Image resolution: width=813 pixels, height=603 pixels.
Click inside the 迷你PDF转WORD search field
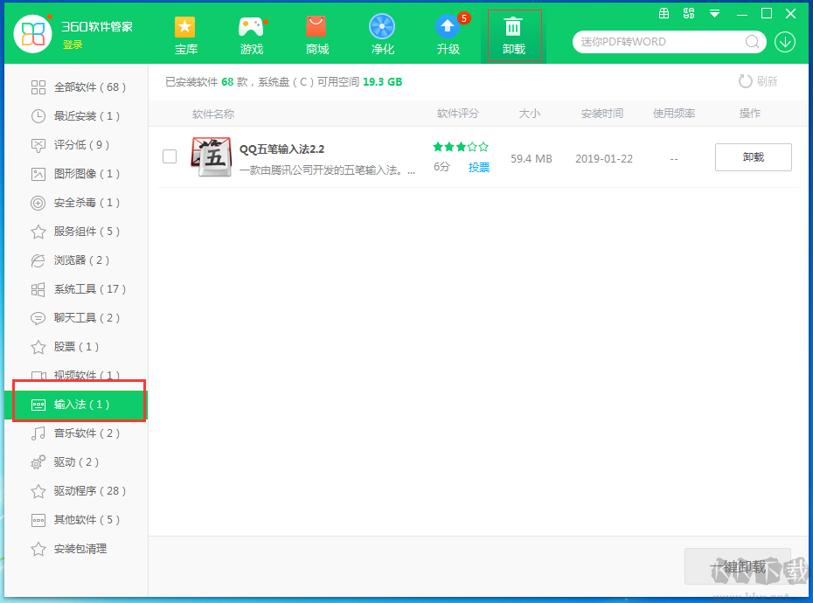coord(664,41)
